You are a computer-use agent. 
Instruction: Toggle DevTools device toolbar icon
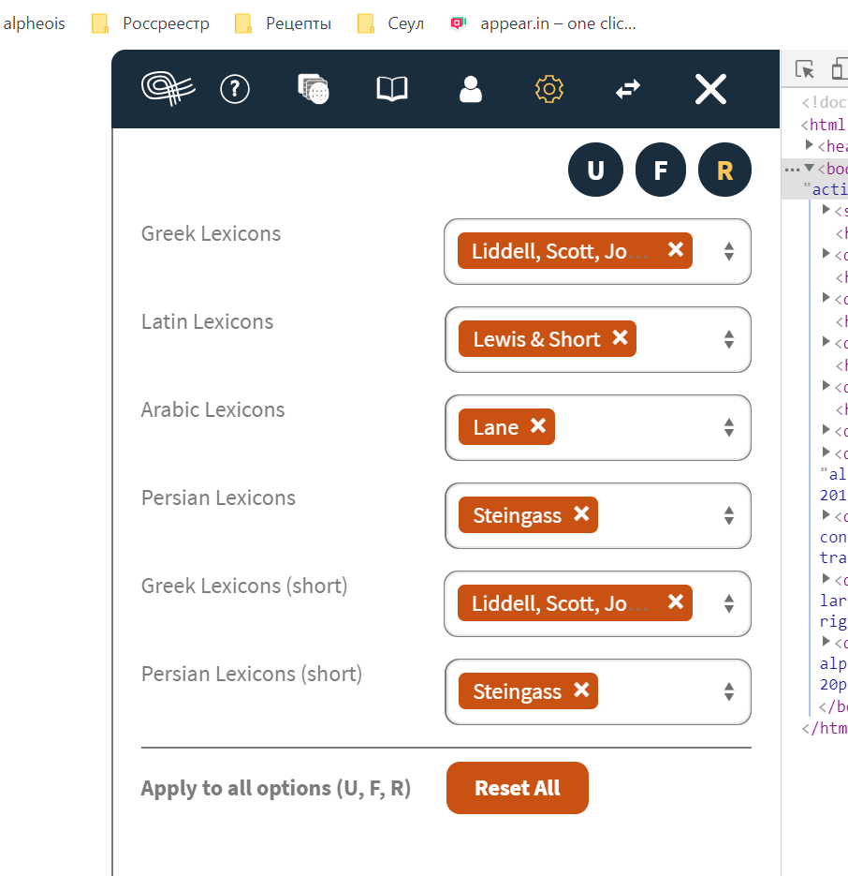click(x=839, y=69)
